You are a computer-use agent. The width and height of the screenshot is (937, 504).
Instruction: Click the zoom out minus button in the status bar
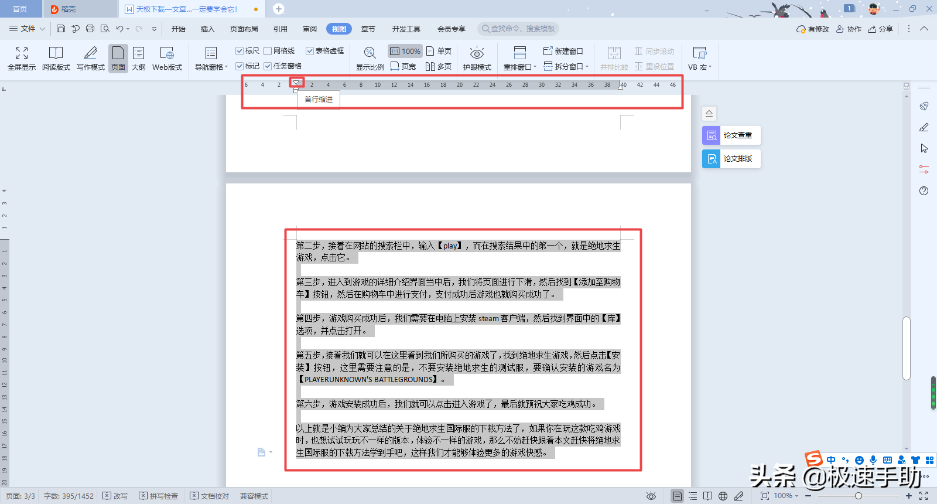(x=808, y=496)
